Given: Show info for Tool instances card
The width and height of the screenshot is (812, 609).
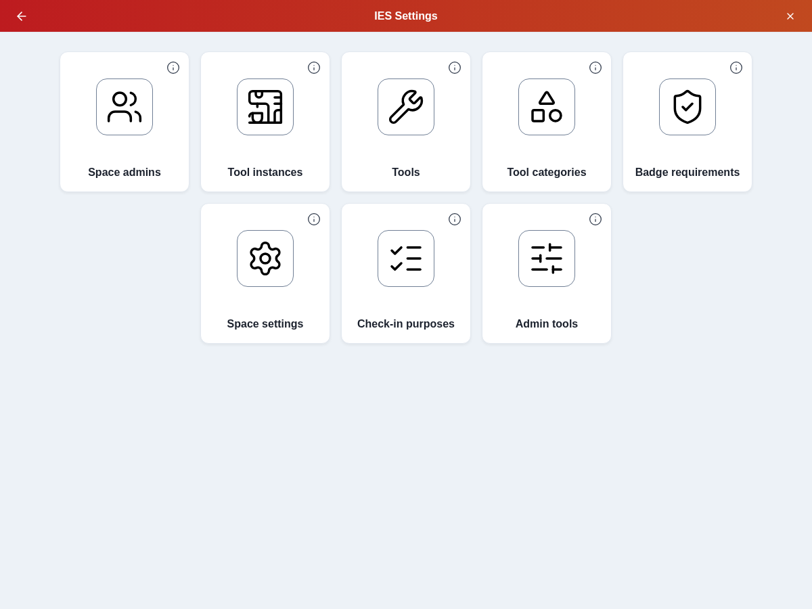Looking at the screenshot, I should point(314,68).
